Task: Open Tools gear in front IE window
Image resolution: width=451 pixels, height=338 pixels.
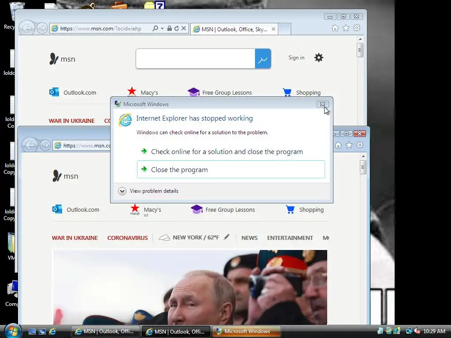Action: click(360, 145)
